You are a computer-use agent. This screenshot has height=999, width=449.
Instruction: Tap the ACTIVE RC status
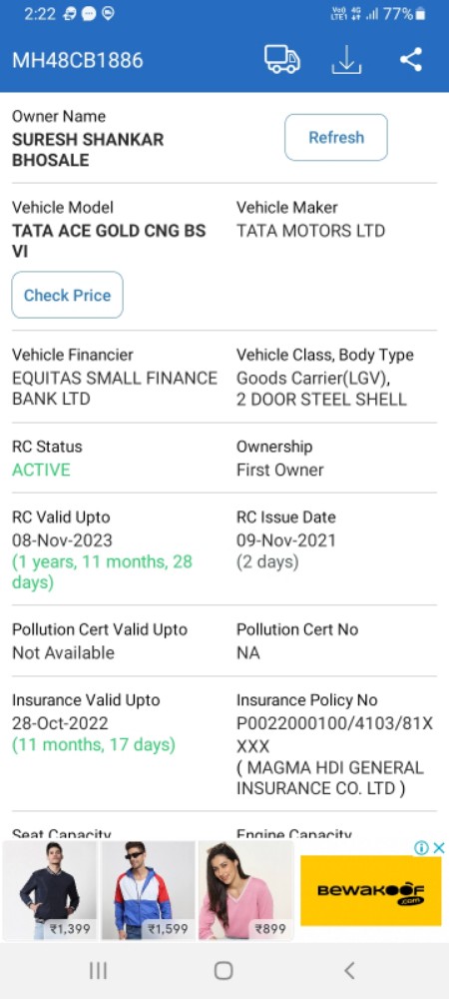click(41, 471)
